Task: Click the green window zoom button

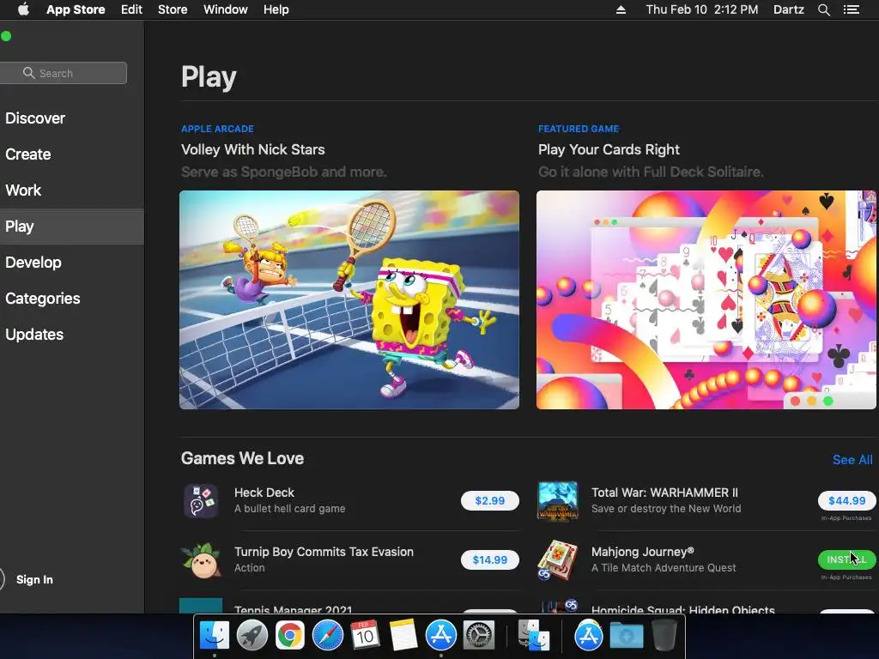Action: (x=6, y=36)
